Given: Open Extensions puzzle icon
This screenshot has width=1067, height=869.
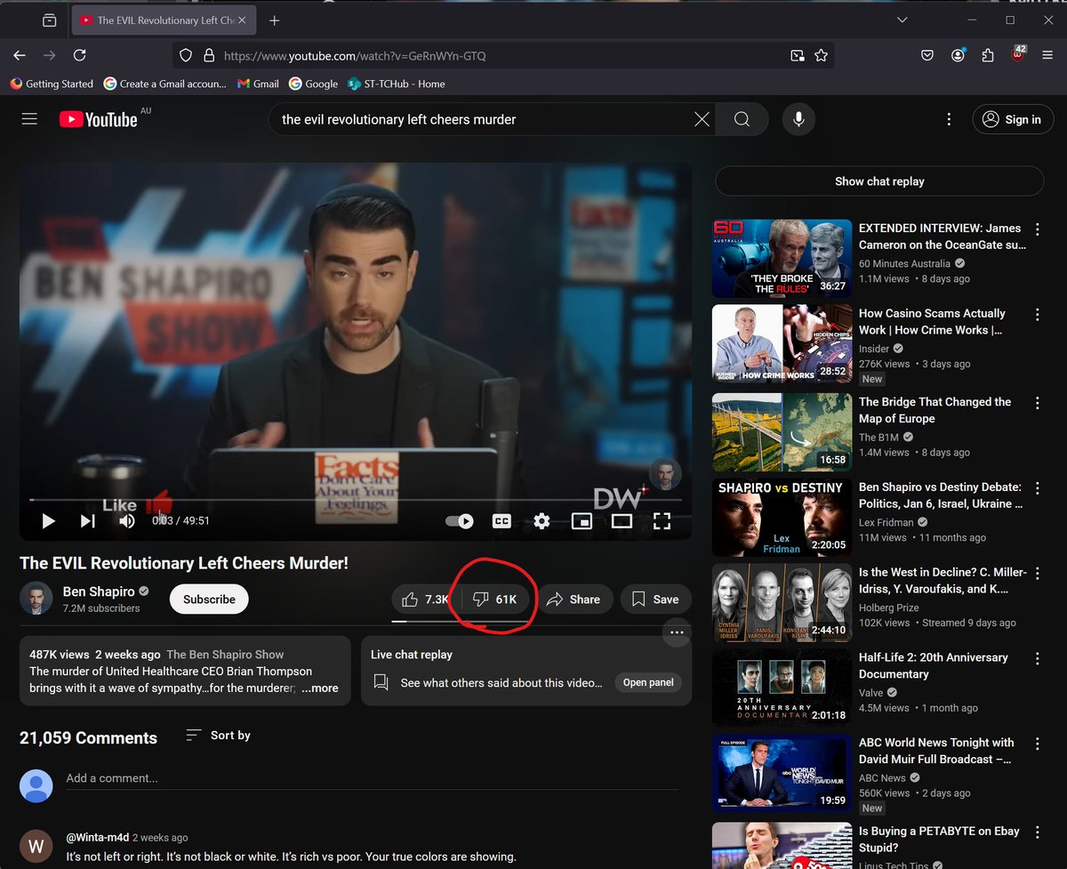Looking at the screenshot, I should pyautogui.click(x=988, y=55).
